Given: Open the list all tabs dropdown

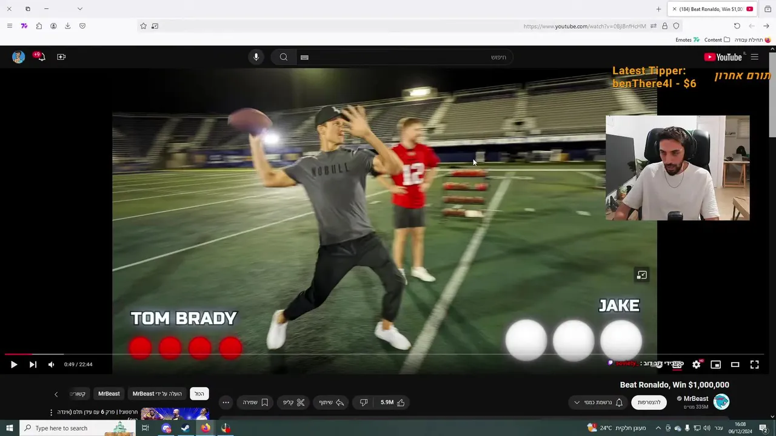Looking at the screenshot, I should pyautogui.click(x=79, y=8).
